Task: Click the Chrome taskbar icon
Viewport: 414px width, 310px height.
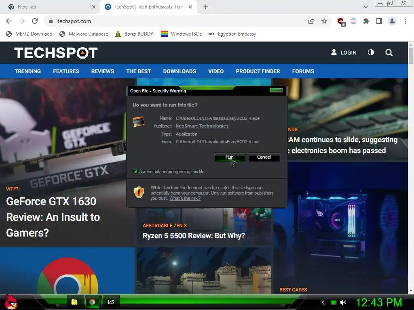Action: [x=92, y=302]
